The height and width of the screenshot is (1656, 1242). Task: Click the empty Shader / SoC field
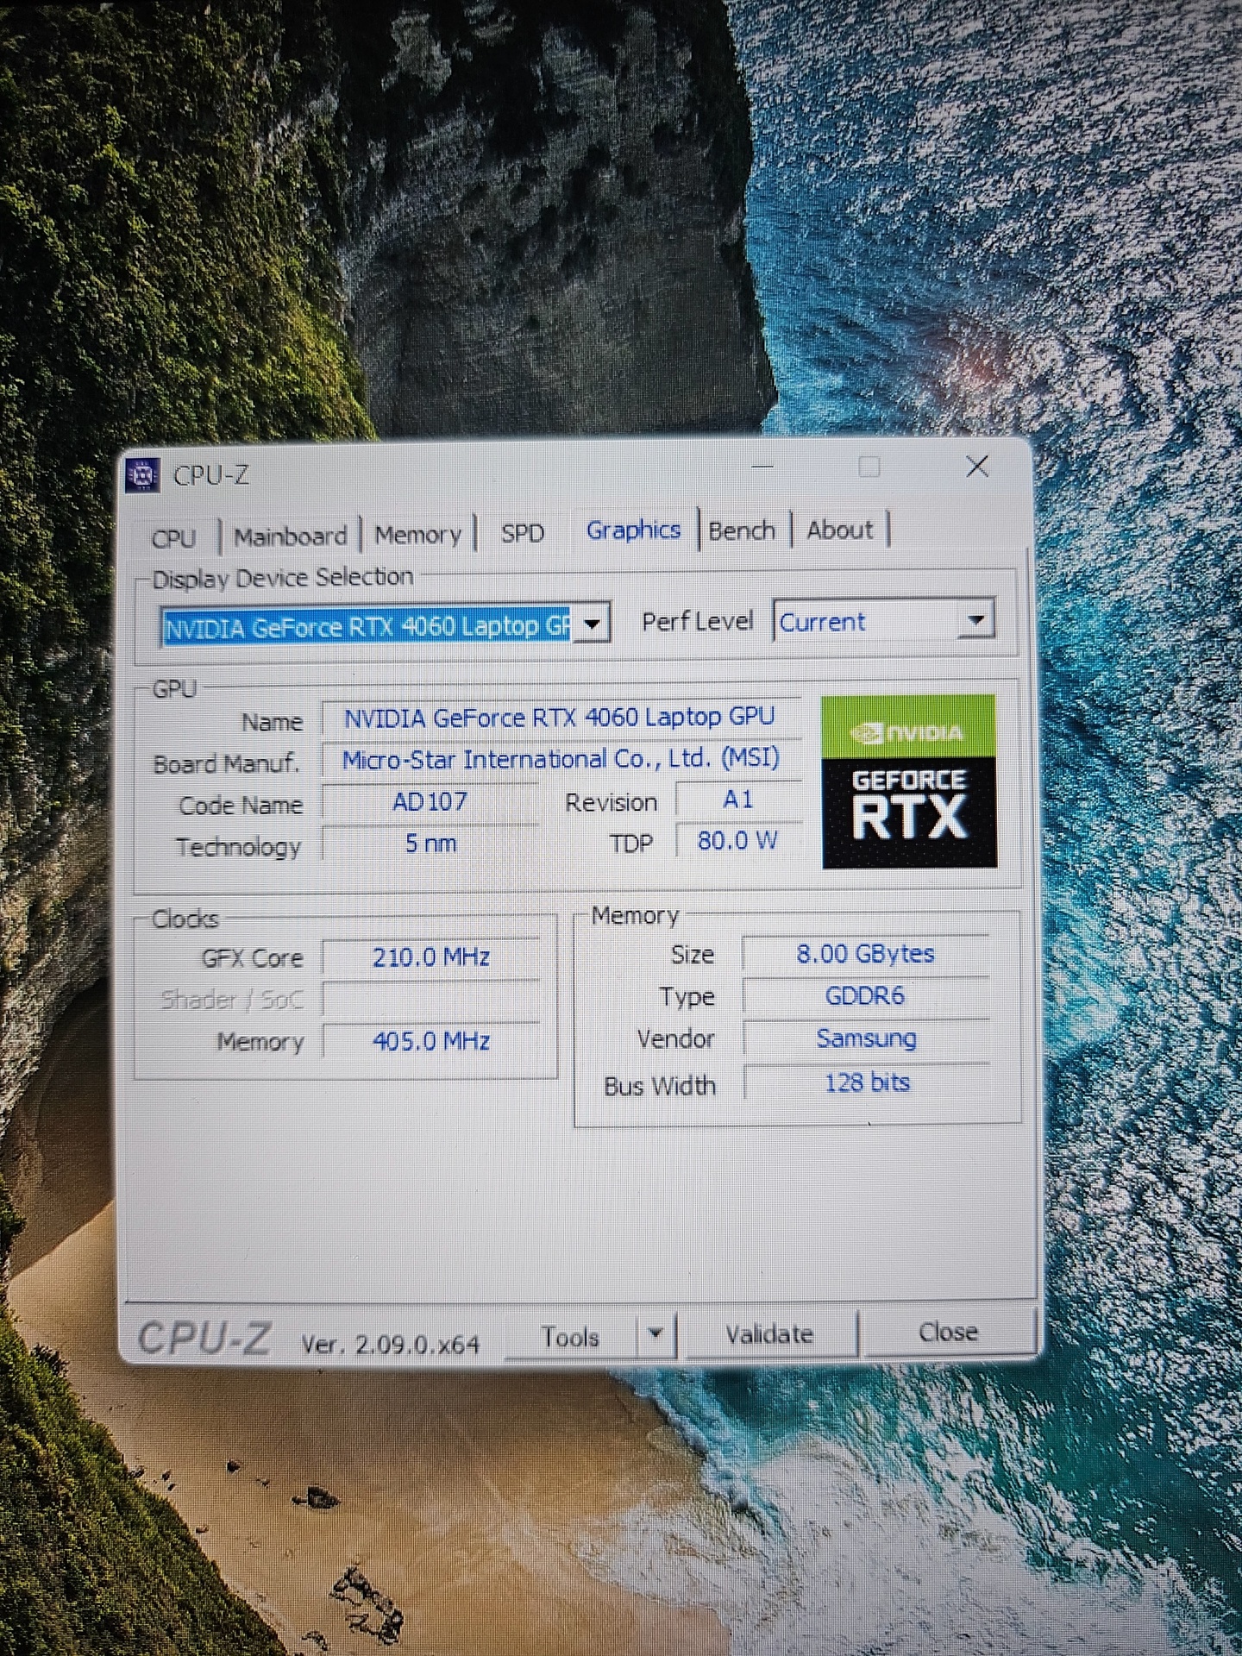[x=431, y=999]
